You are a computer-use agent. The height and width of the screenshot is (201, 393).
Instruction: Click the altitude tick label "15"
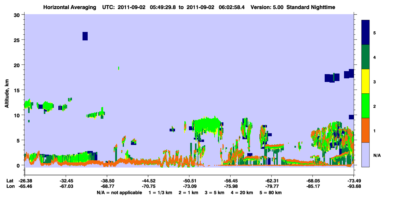[18, 90]
